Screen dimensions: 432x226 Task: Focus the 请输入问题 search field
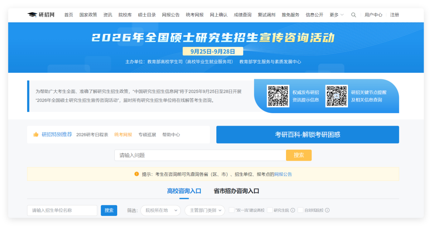[x=200, y=155]
